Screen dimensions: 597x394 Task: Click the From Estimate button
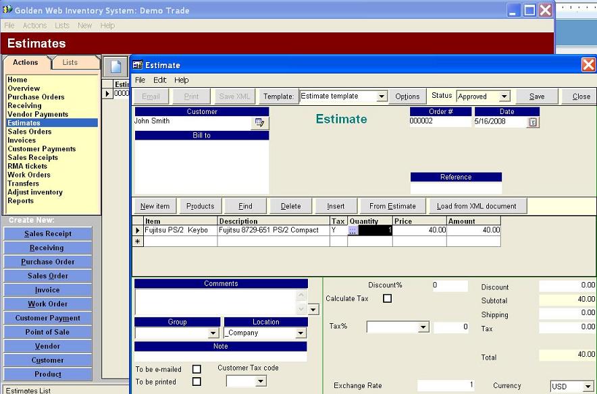coord(392,206)
